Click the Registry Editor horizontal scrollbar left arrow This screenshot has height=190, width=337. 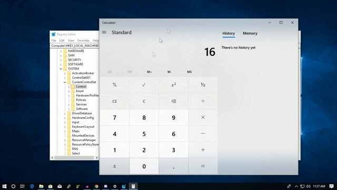[52, 158]
